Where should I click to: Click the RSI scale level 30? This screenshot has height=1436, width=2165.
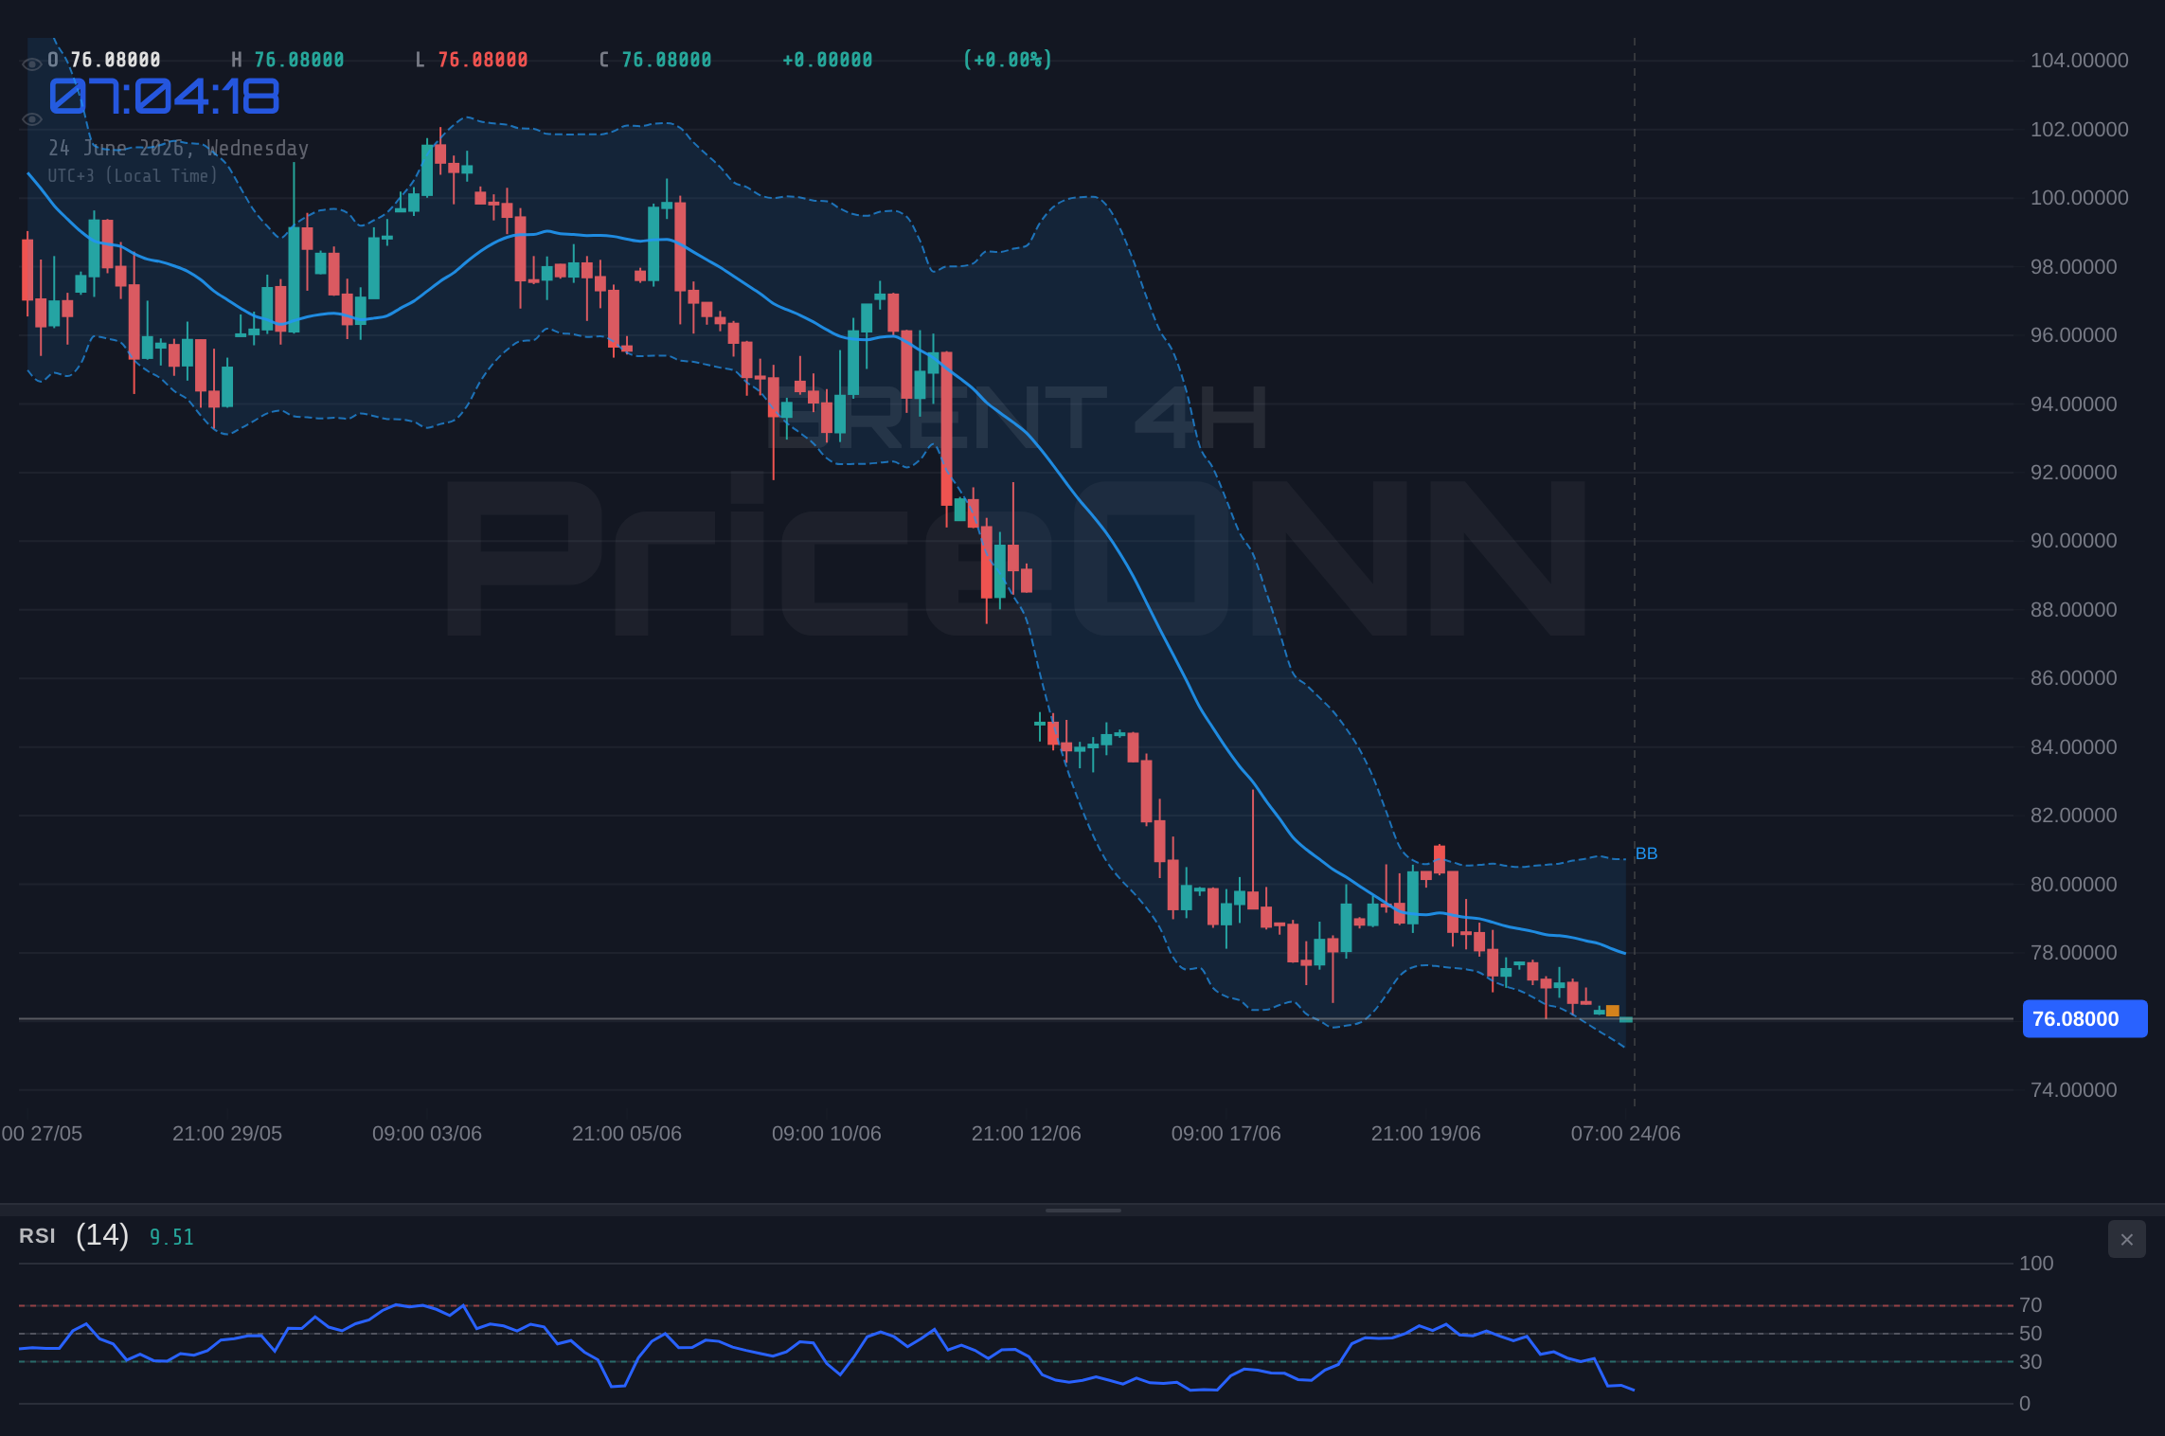click(2031, 1362)
